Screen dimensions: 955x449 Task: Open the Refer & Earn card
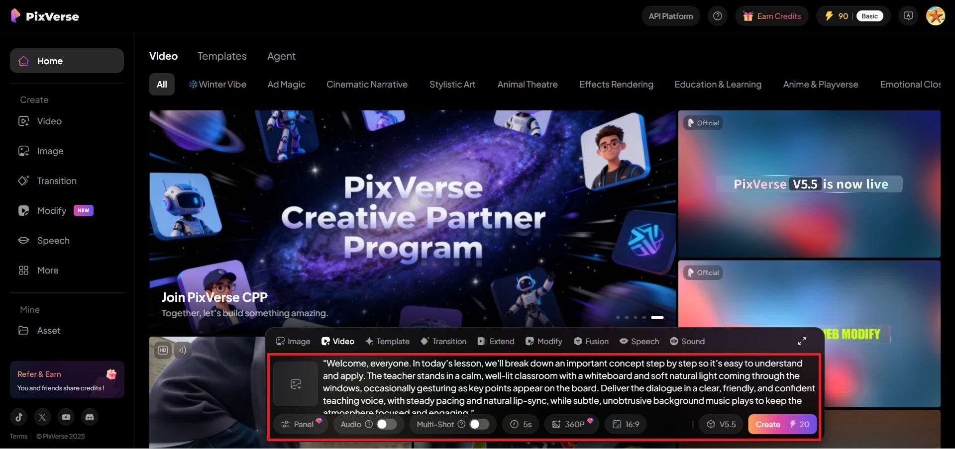tap(67, 380)
